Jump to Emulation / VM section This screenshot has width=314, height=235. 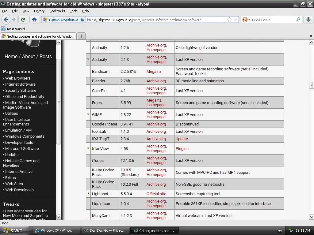pyautogui.click(x=18, y=130)
